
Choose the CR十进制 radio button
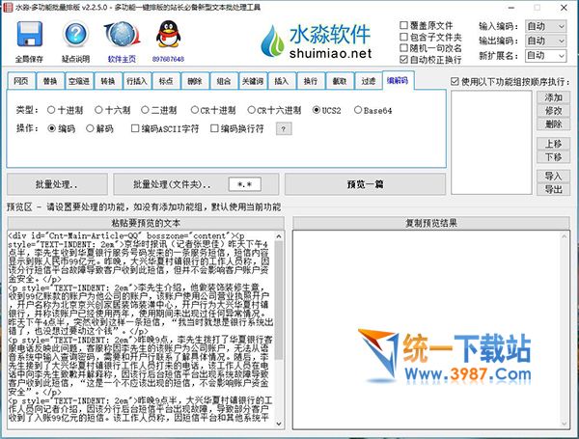(x=195, y=110)
